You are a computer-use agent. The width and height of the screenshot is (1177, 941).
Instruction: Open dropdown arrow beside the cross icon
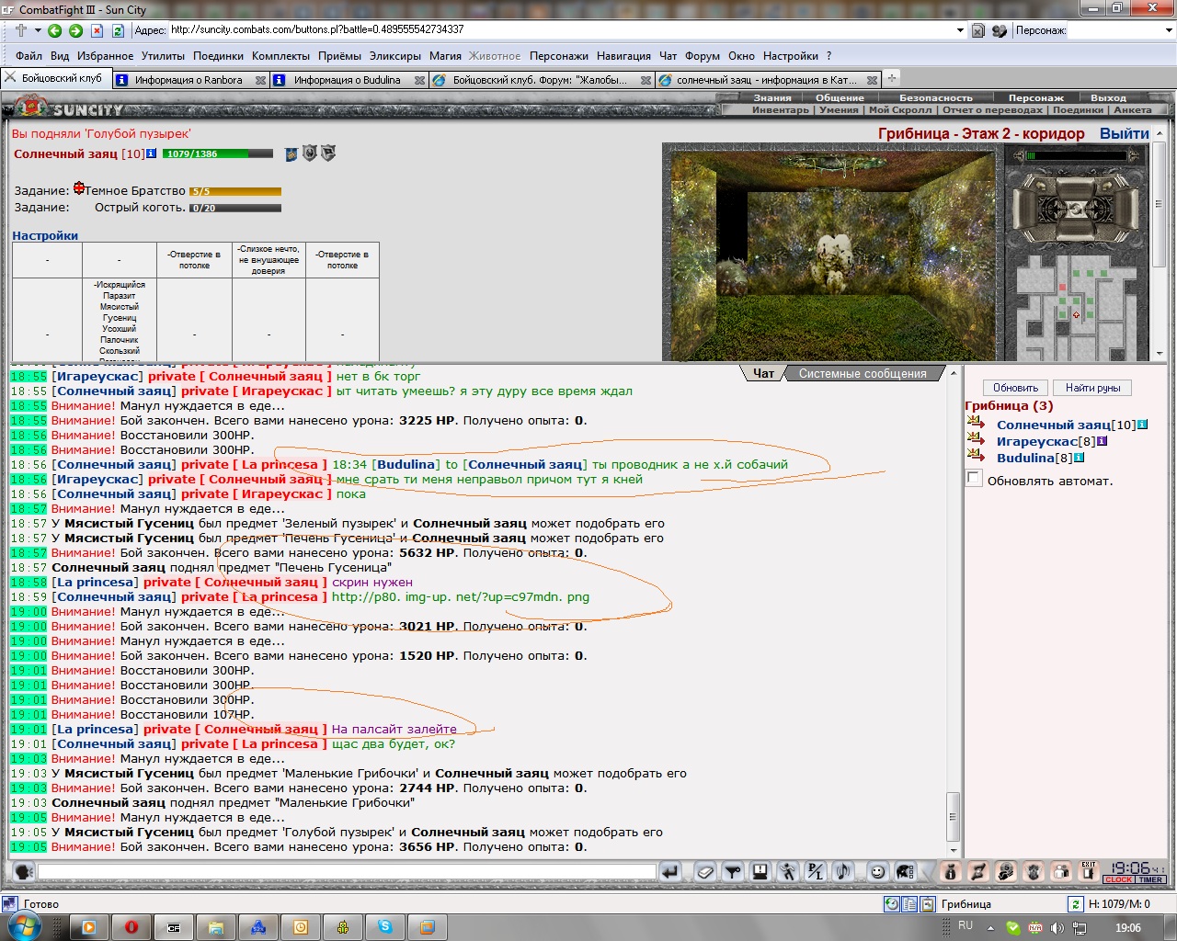(38, 30)
